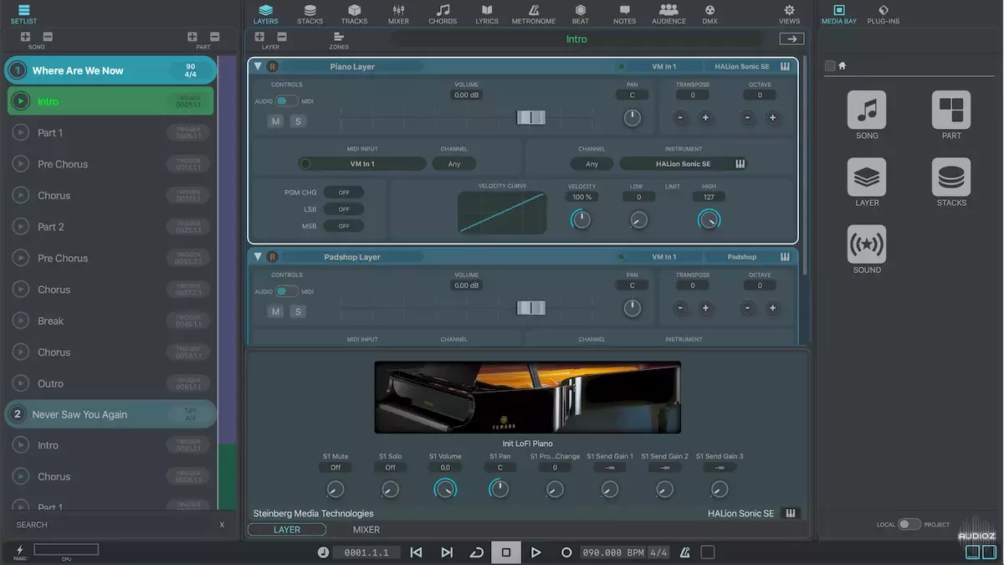Image resolution: width=1004 pixels, height=565 pixels.
Task: Open the MSB Off dropdown
Action: point(344,226)
